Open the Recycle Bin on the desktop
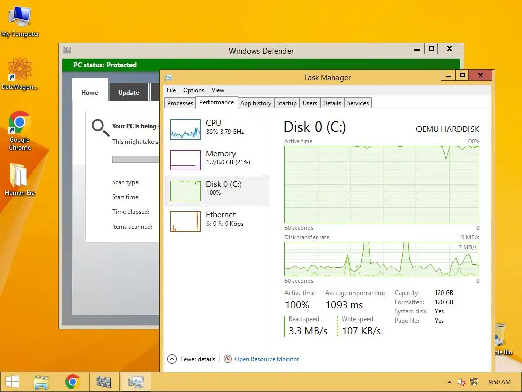Screen dimensions: 522x392 point(503,339)
